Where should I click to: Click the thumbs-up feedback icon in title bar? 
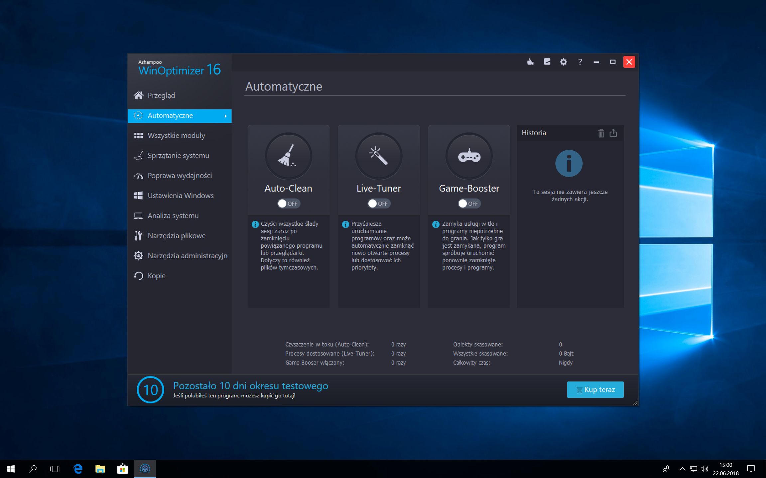(530, 62)
